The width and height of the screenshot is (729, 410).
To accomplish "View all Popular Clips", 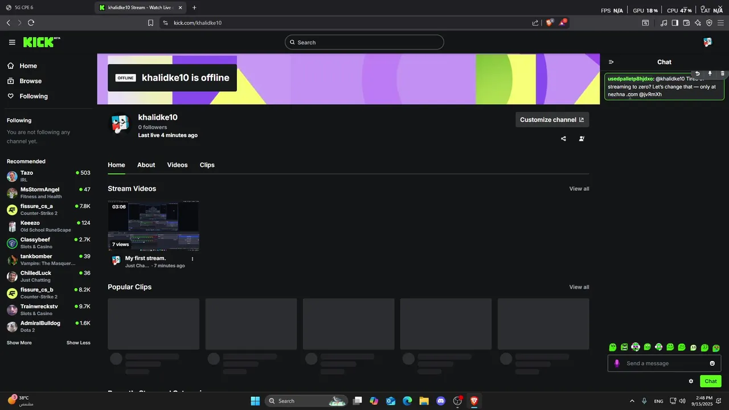I will [579, 287].
